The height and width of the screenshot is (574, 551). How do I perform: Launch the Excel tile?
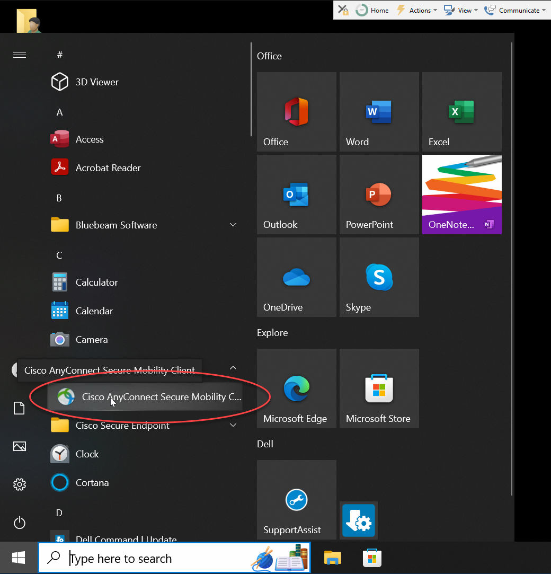[462, 112]
